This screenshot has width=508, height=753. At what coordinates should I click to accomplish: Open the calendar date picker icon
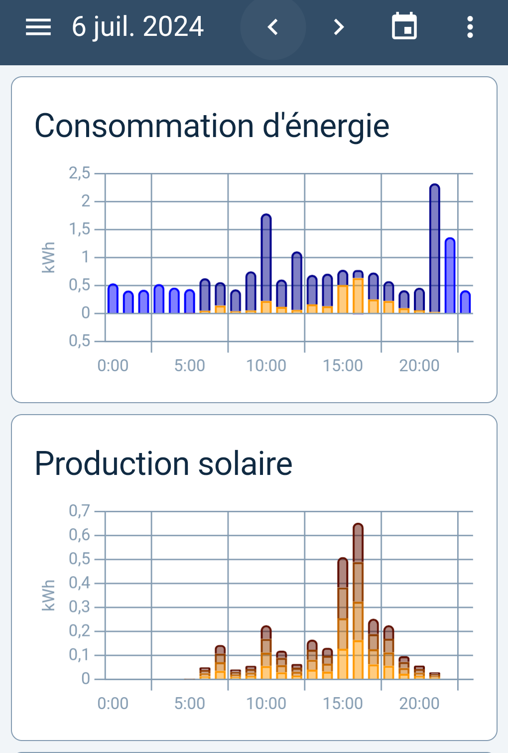(404, 26)
